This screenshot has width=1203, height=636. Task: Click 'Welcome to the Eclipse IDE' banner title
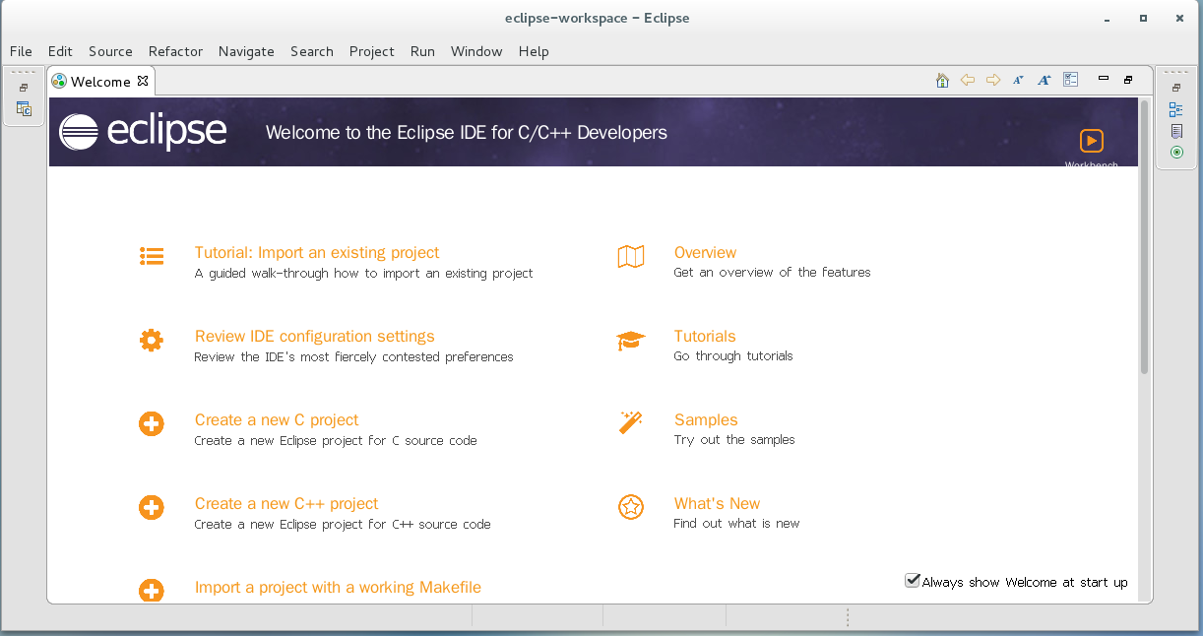pyautogui.click(x=467, y=132)
